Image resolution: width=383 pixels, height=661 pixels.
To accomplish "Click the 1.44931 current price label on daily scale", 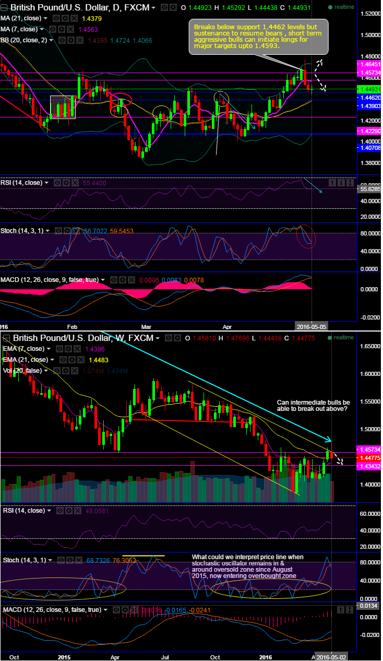I will 369,89.
